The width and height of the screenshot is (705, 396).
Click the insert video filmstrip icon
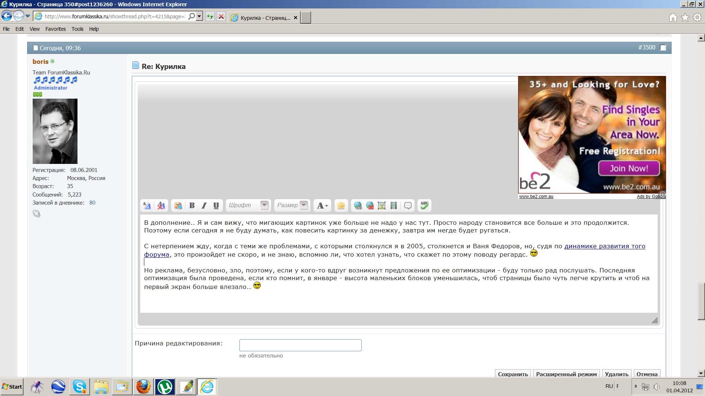[394, 206]
